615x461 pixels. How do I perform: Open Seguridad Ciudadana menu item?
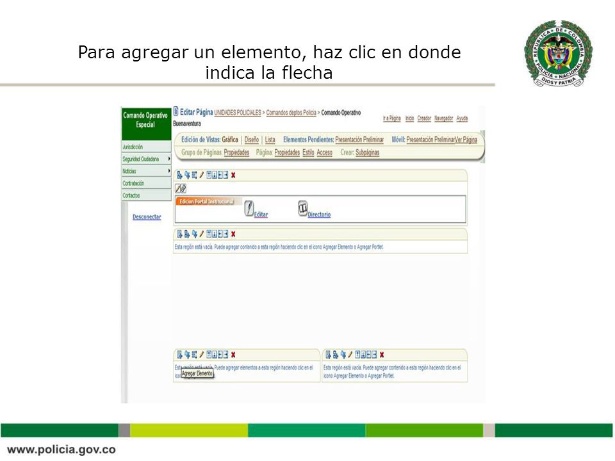point(141,159)
